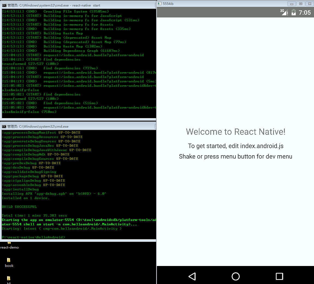Click the ':app:dexDebug UP-TO-DATE' line
The height and width of the screenshot is (284, 314).
pyautogui.click(x=28, y=168)
